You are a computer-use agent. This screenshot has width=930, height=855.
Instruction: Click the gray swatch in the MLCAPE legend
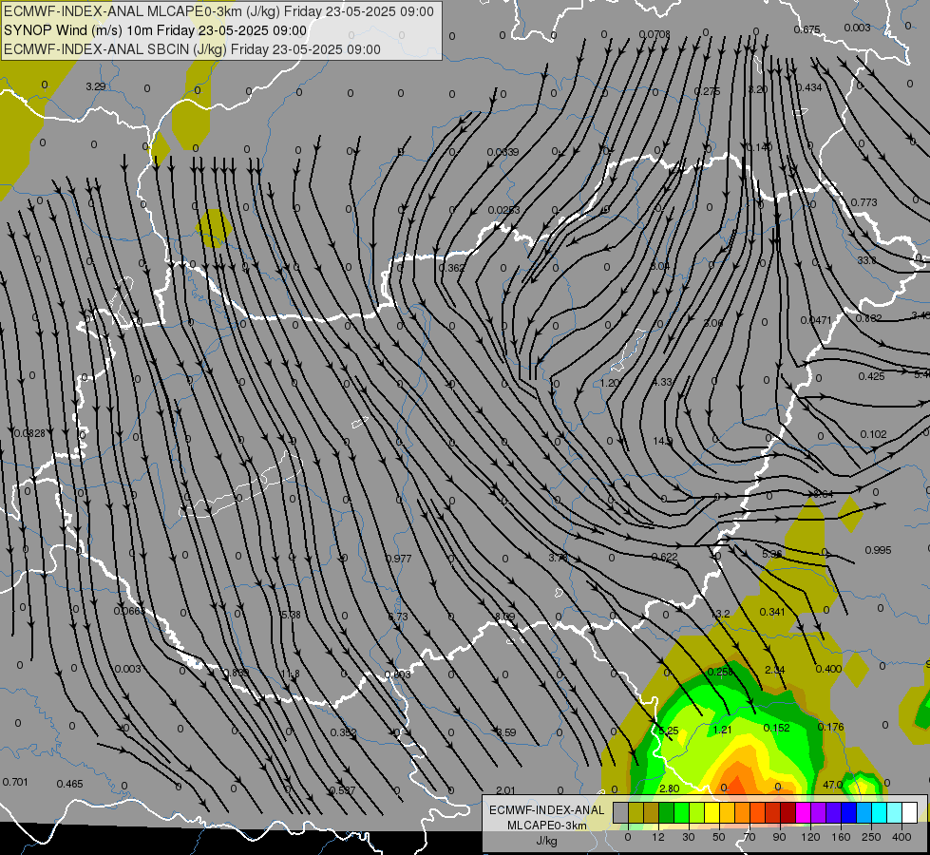pyautogui.click(x=620, y=813)
